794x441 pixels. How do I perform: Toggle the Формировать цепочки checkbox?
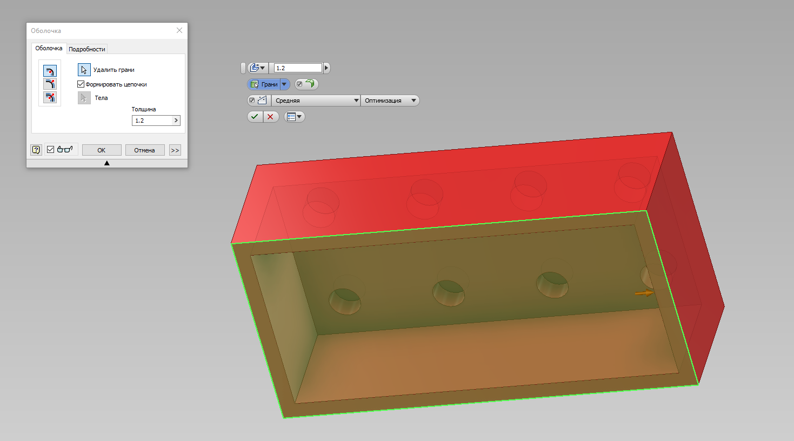tap(81, 84)
